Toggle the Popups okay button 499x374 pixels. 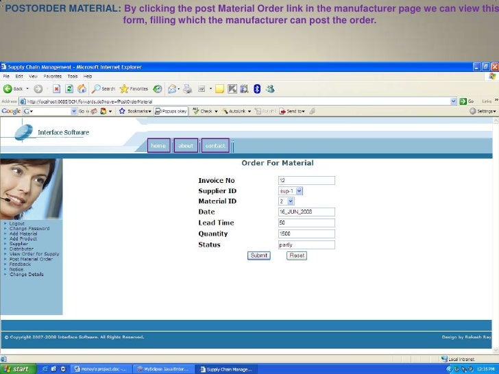pos(171,111)
